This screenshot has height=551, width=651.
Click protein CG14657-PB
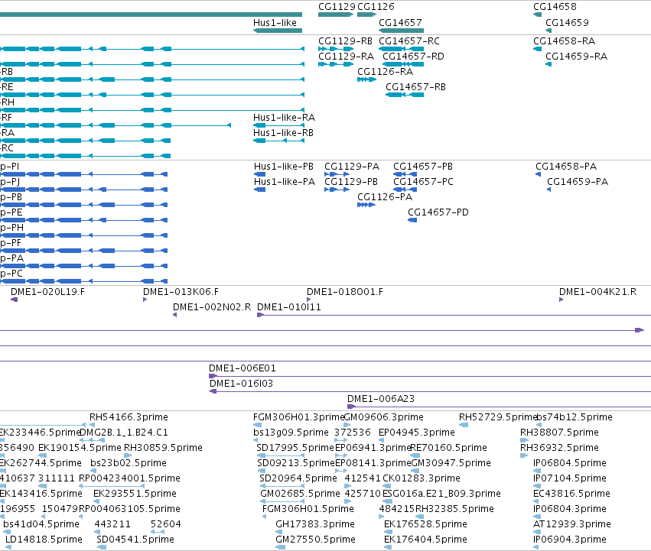coord(423,167)
